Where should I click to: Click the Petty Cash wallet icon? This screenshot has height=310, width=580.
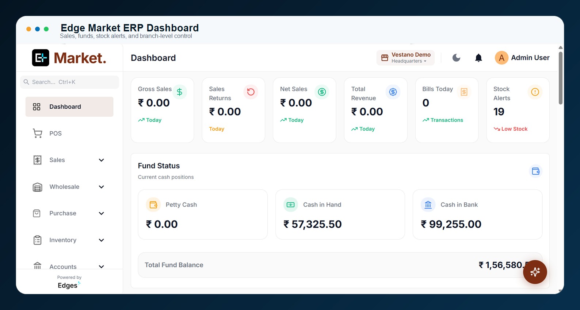153,205
